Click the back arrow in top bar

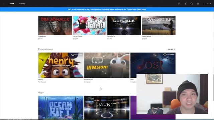tap(3, 4)
